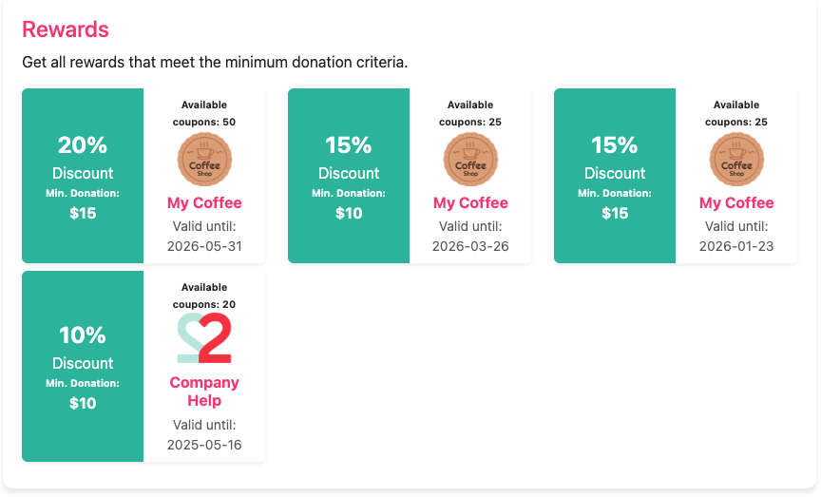
Task: Select 15% Discount panel with $15 minimum
Action: (x=615, y=176)
